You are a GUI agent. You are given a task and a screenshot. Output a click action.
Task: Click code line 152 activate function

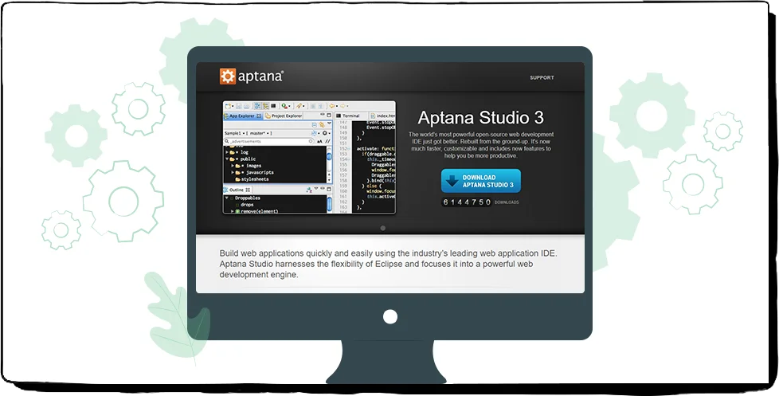tap(377, 148)
